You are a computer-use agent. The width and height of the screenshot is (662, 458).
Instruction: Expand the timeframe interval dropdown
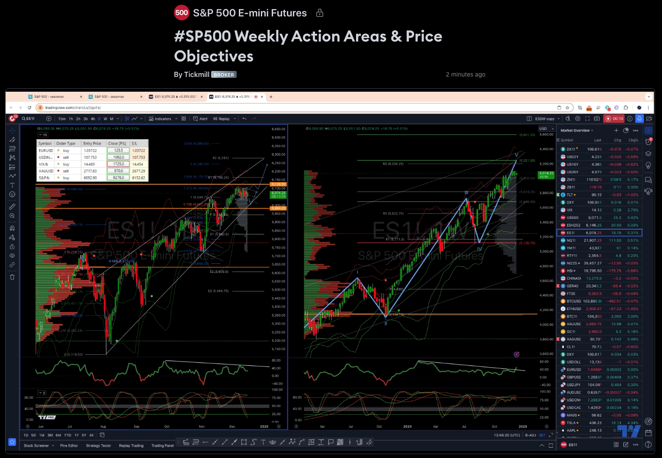[118, 119]
